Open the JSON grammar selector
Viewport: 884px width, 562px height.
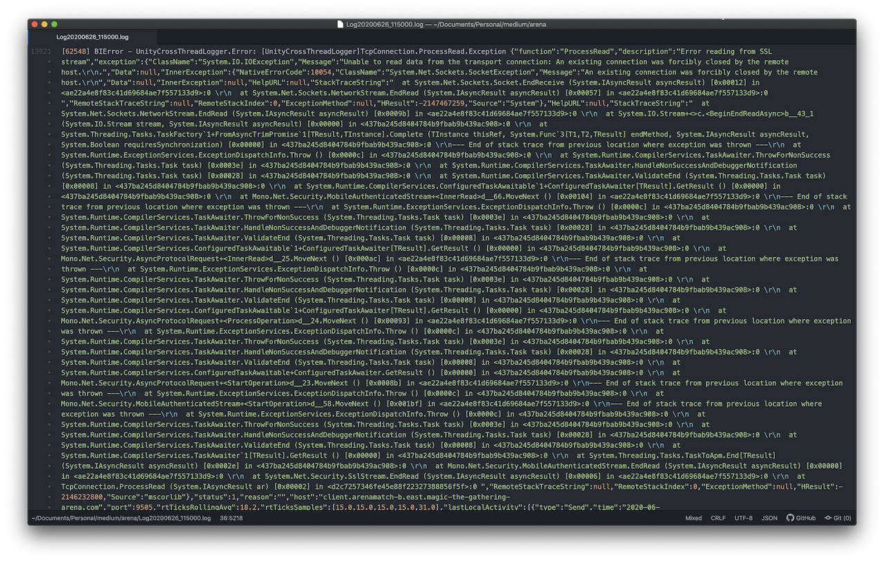click(769, 518)
